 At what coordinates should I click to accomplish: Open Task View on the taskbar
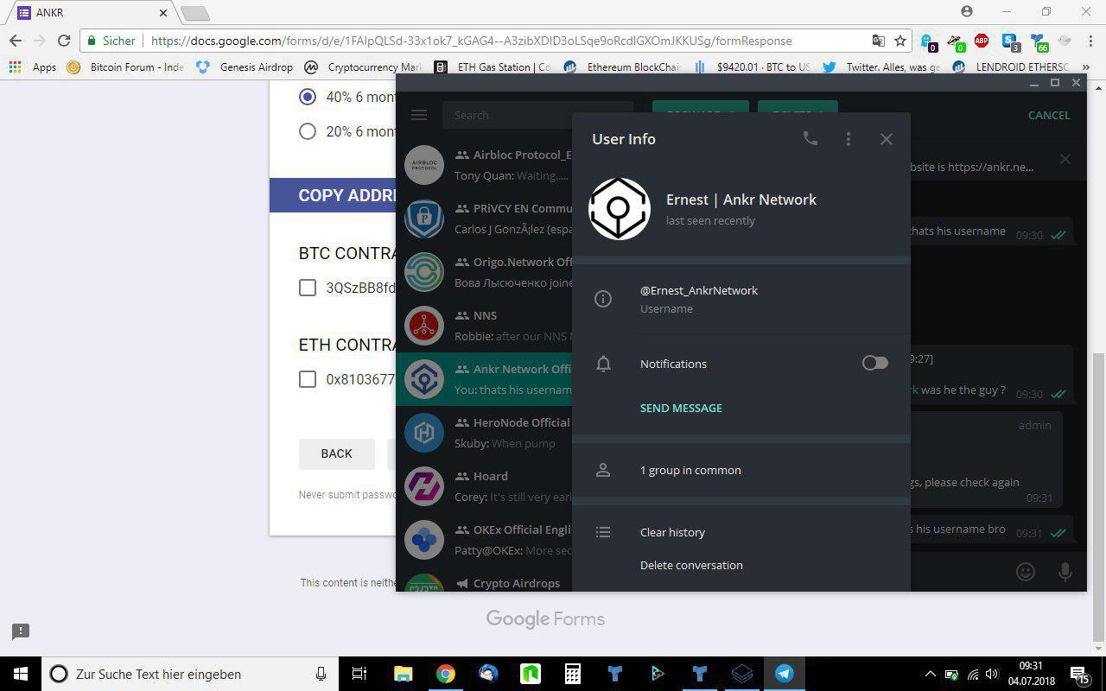point(360,674)
